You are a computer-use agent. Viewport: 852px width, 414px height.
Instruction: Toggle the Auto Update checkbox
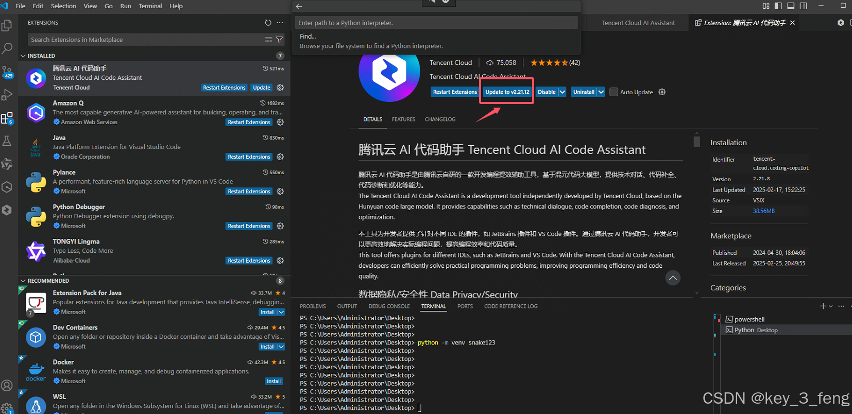pyautogui.click(x=614, y=92)
